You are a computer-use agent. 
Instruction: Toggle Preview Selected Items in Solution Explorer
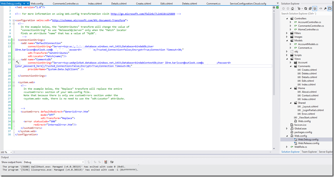[x=330, y=8]
